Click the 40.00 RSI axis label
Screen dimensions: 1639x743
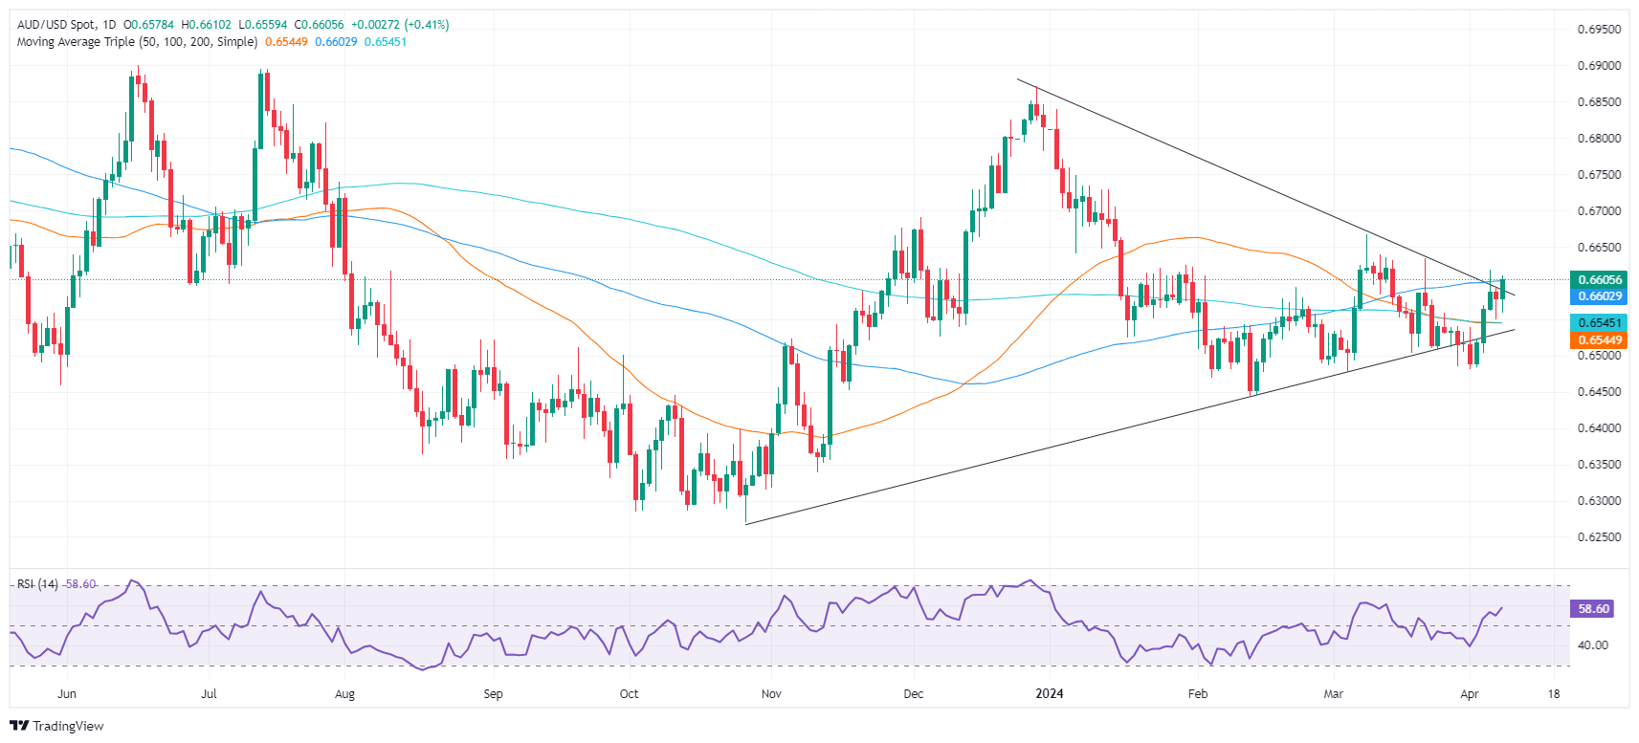click(1592, 645)
